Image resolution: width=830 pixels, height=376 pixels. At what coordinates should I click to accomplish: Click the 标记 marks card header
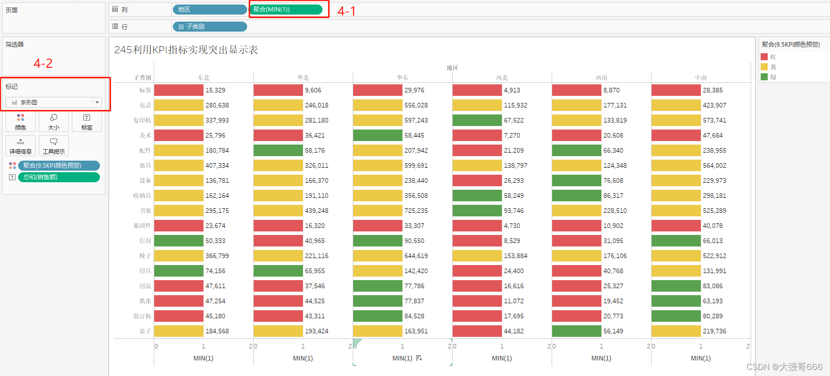[12, 87]
